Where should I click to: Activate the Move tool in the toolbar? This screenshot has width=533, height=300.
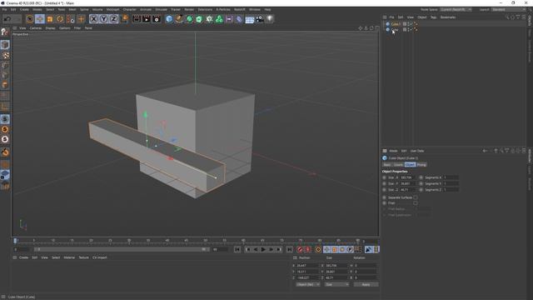coord(40,19)
